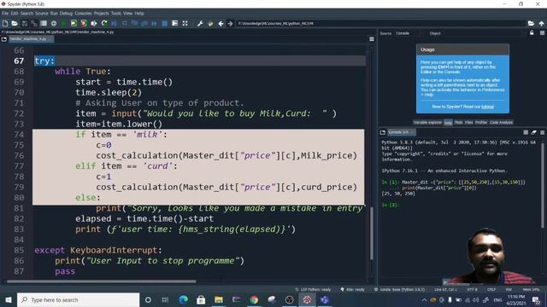Click the Help Object input field

(484, 33)
